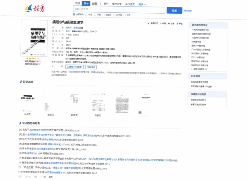Click the 信息补正 pencil icon

click(149, 23)
